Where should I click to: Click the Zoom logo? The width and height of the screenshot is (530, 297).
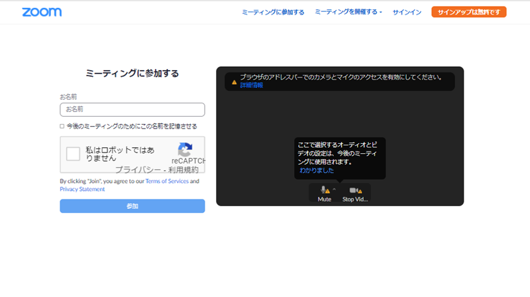point(42,12)
